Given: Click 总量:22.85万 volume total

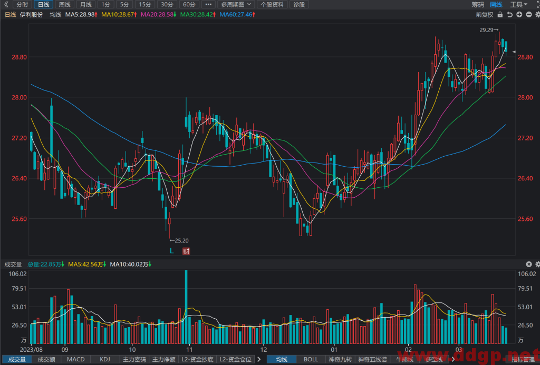Looking at the screenshot, I should (x=46, y=264).
